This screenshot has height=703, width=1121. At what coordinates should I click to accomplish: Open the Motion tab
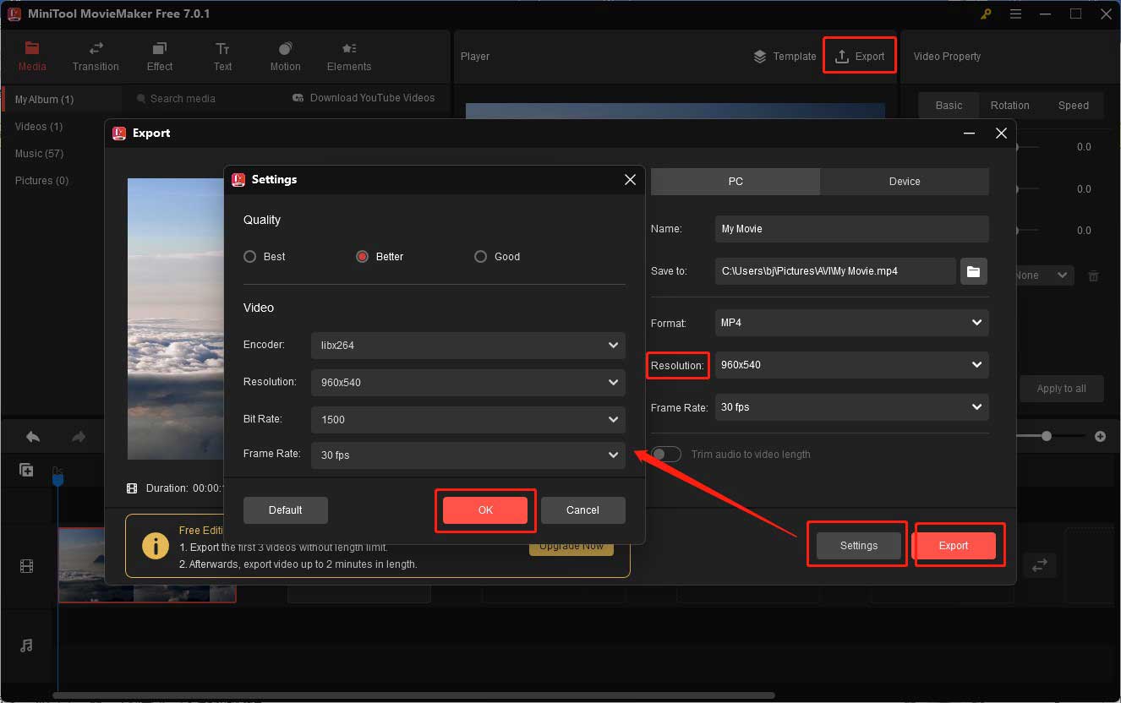coord(285,56)
